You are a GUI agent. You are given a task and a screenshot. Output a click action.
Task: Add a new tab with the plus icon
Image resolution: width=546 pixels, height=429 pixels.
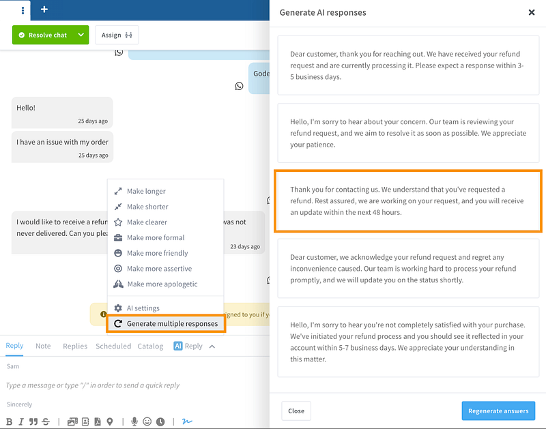[44, 10]
